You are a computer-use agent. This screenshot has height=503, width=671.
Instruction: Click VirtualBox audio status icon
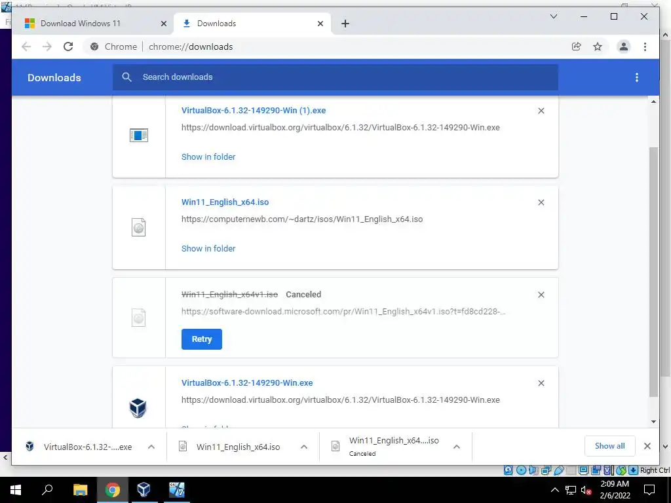[533, 470]
